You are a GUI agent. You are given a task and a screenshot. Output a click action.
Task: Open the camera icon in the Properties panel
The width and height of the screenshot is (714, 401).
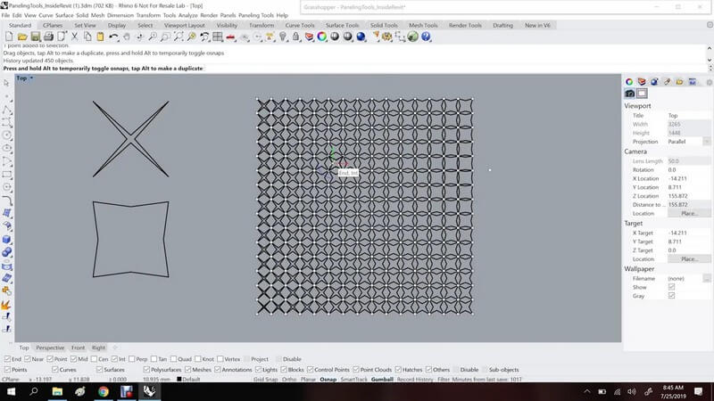tap(629, 93)
